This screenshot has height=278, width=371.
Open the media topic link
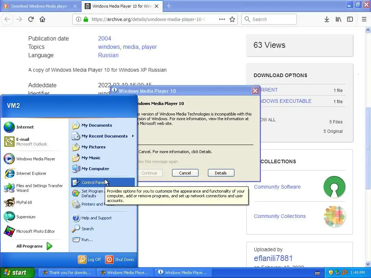[131, 47]
